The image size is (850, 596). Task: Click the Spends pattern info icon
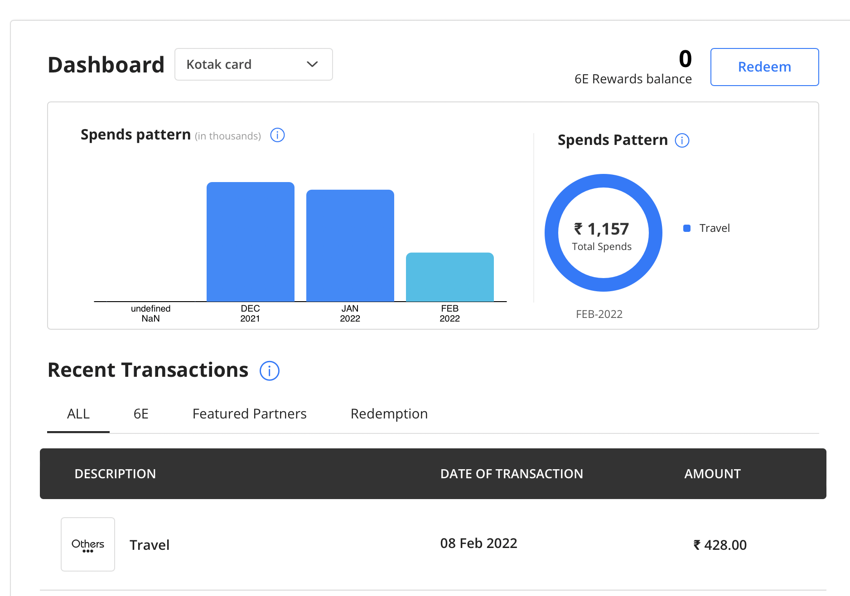coord(277,135)
